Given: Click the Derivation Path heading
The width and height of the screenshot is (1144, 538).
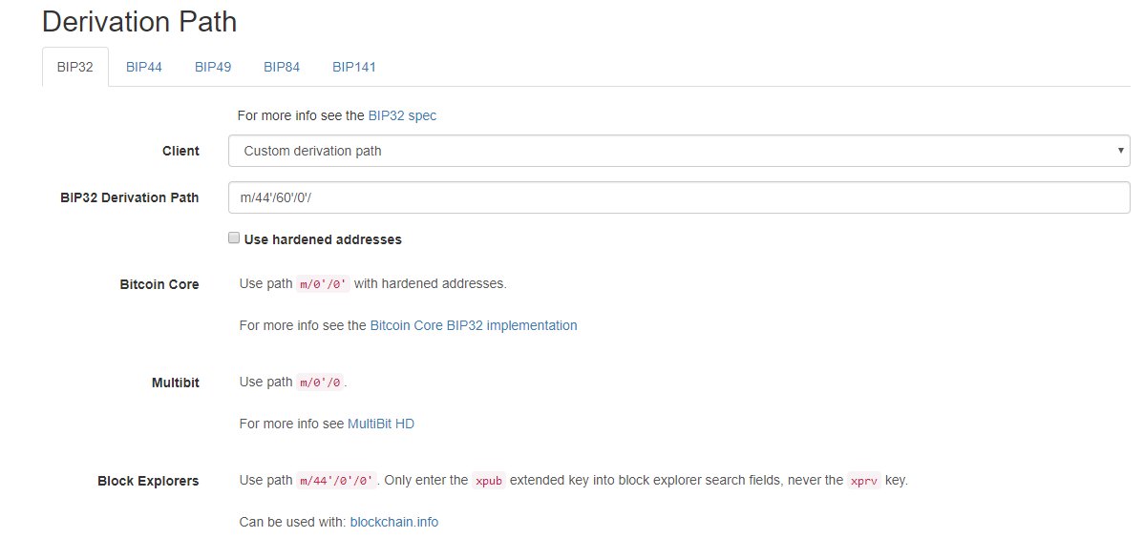Looking at the screenshot, I should (139, 21).
